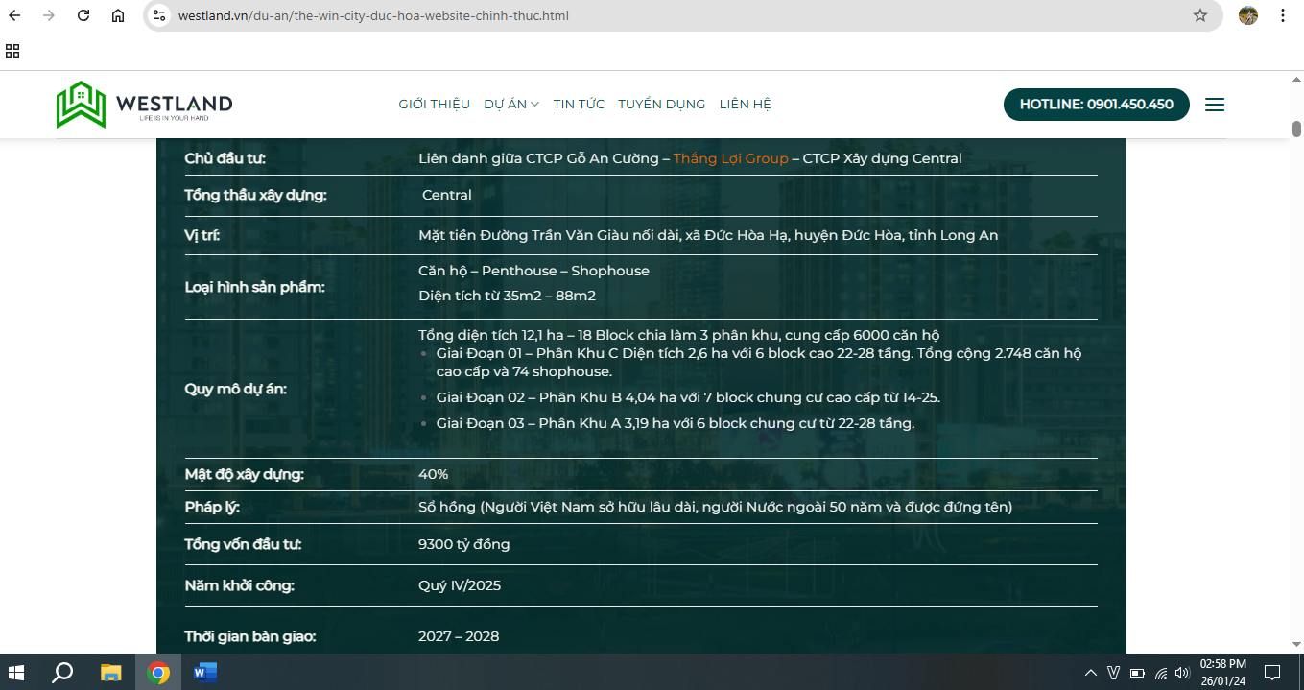Bookmark this page with the star icon
Screen dimensions: 1304x690
(x=1199, y=15)
